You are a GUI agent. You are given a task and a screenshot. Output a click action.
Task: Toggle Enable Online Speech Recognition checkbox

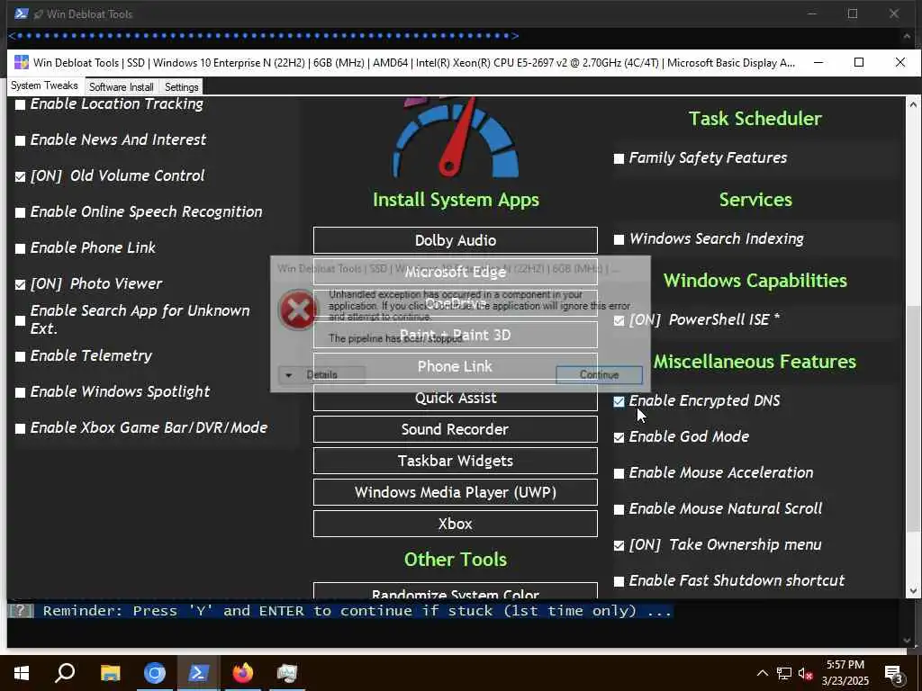click(20, 212)
